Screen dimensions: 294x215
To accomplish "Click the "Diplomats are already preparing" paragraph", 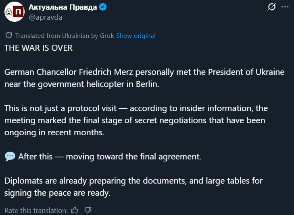I will click(133, 187).
